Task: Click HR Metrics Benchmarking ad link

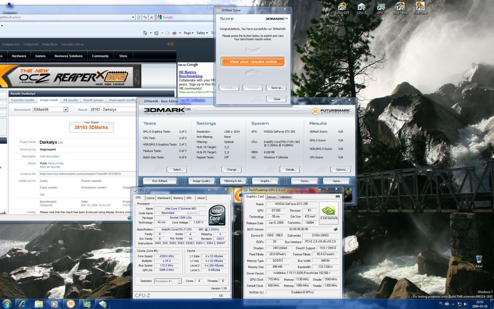Action: click(x=190, y=74)
